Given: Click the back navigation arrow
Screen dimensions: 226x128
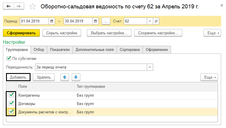Looking at the screenshot, I should click(x=9, y=6).
